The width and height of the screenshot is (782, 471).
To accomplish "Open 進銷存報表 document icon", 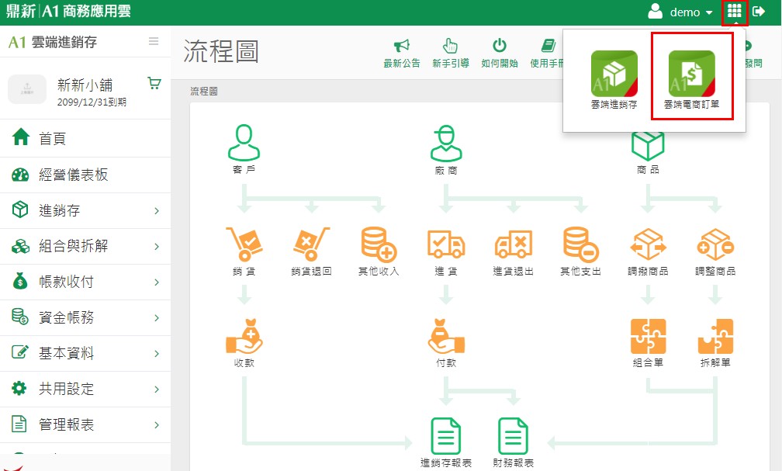I will pos(446,436).
